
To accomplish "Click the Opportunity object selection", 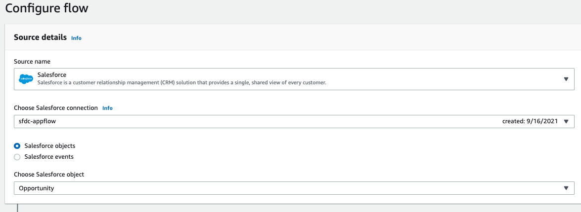I will pyautogui.click(x=37, y=188).
